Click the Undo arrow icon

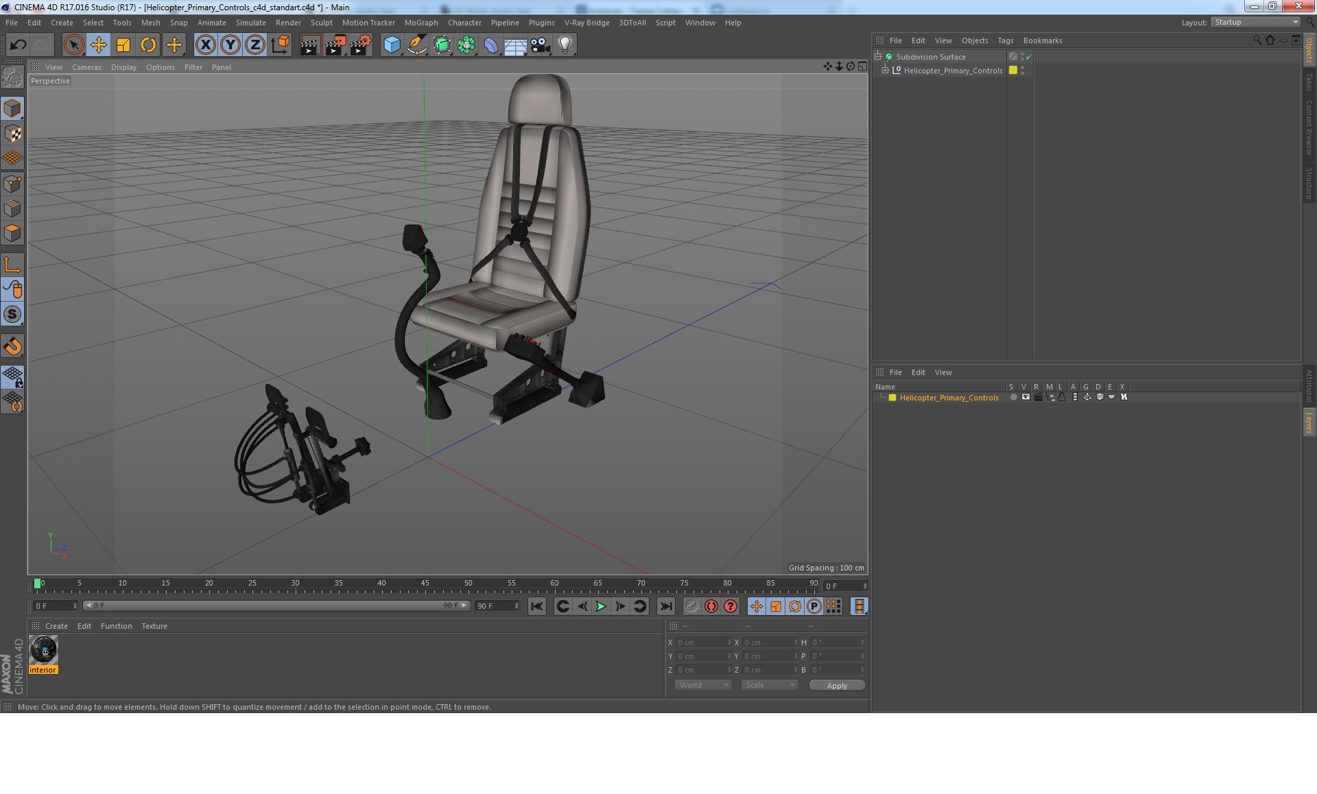(18, 45)
